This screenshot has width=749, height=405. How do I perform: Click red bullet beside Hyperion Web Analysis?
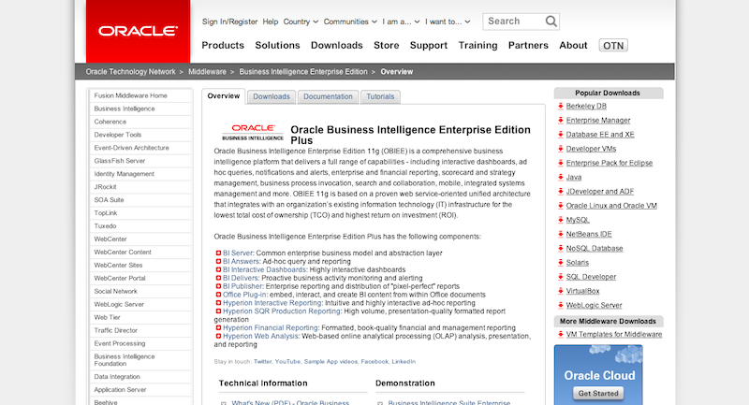click(x=218, y=336)
